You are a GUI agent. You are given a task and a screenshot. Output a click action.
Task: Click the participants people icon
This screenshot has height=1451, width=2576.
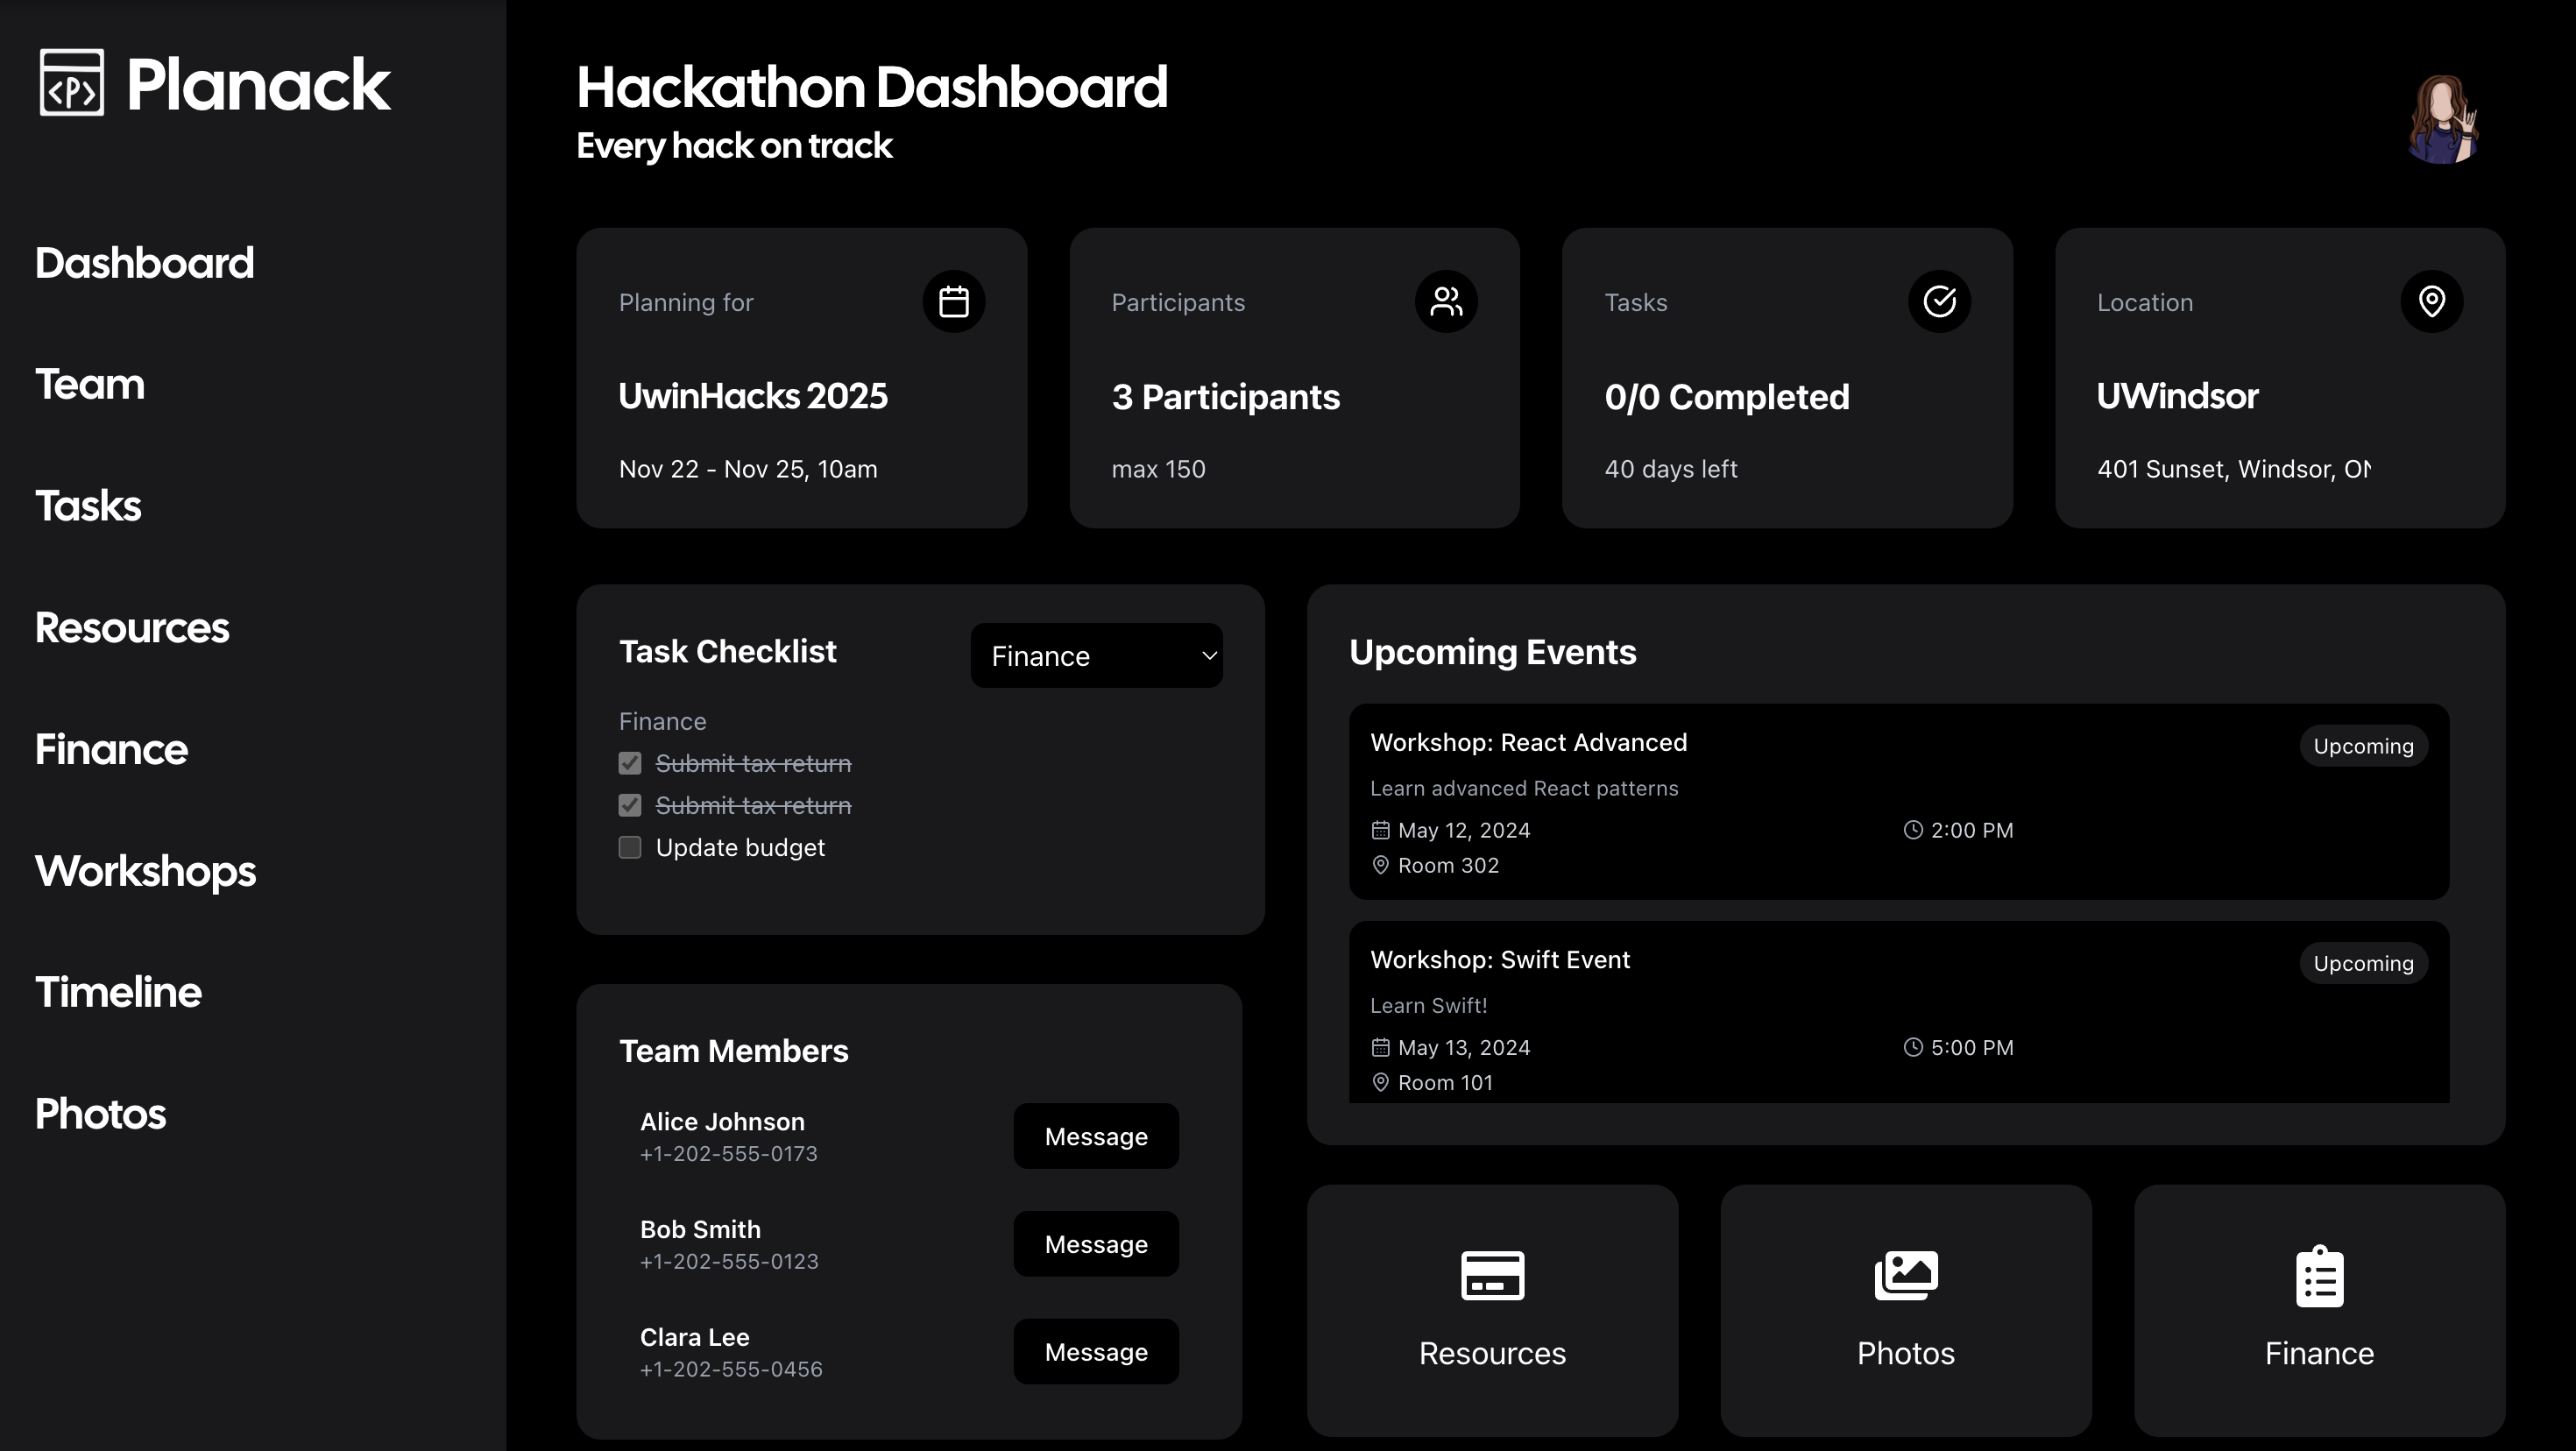pos(1445,301)
